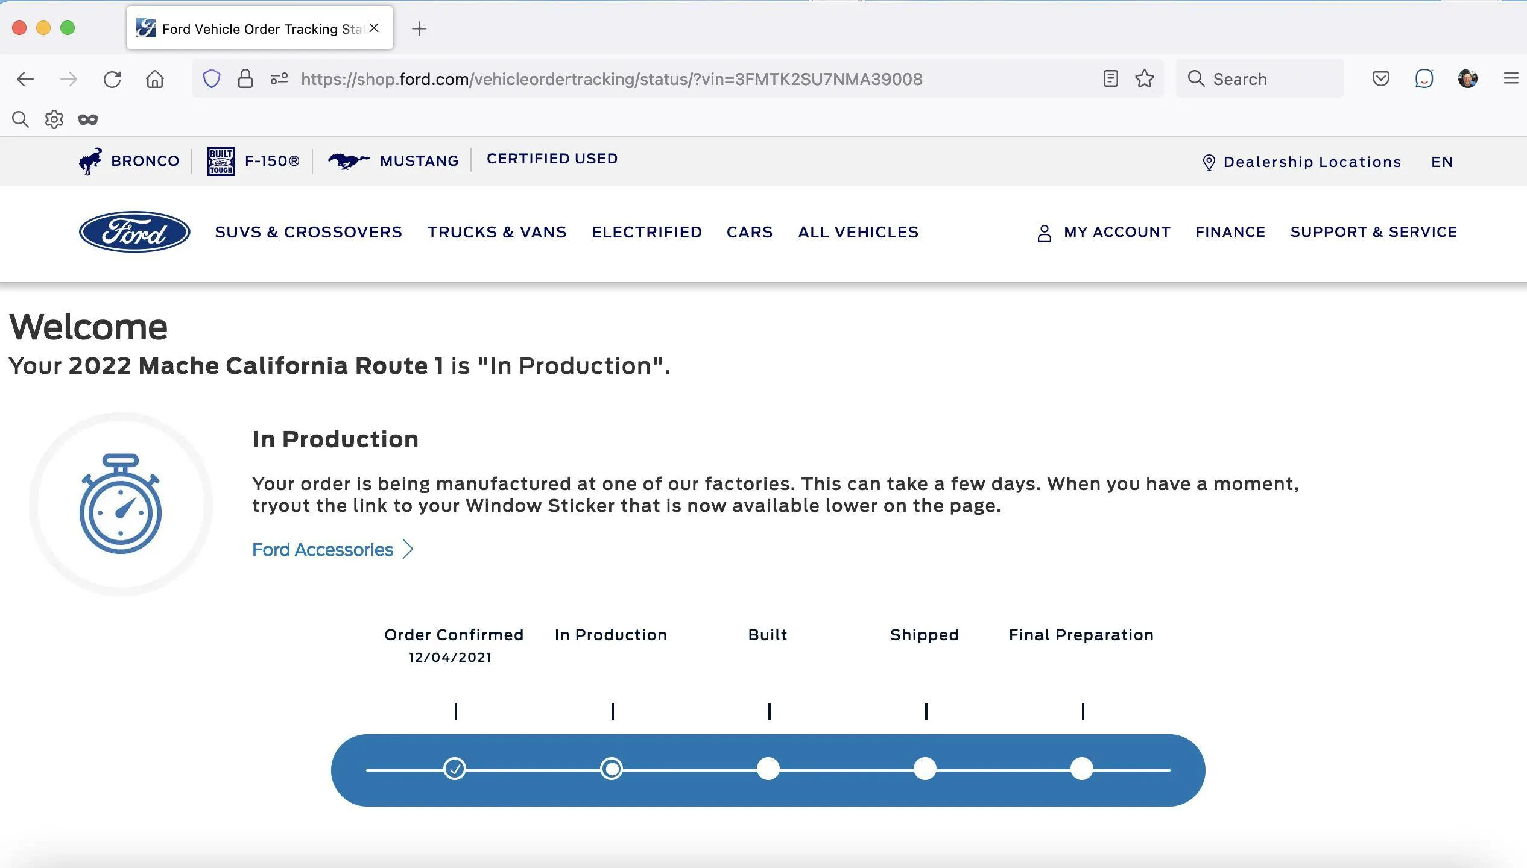Toggle reader view icon
The width and height of the screenshot is (1527, 868).
[1110, 78]
